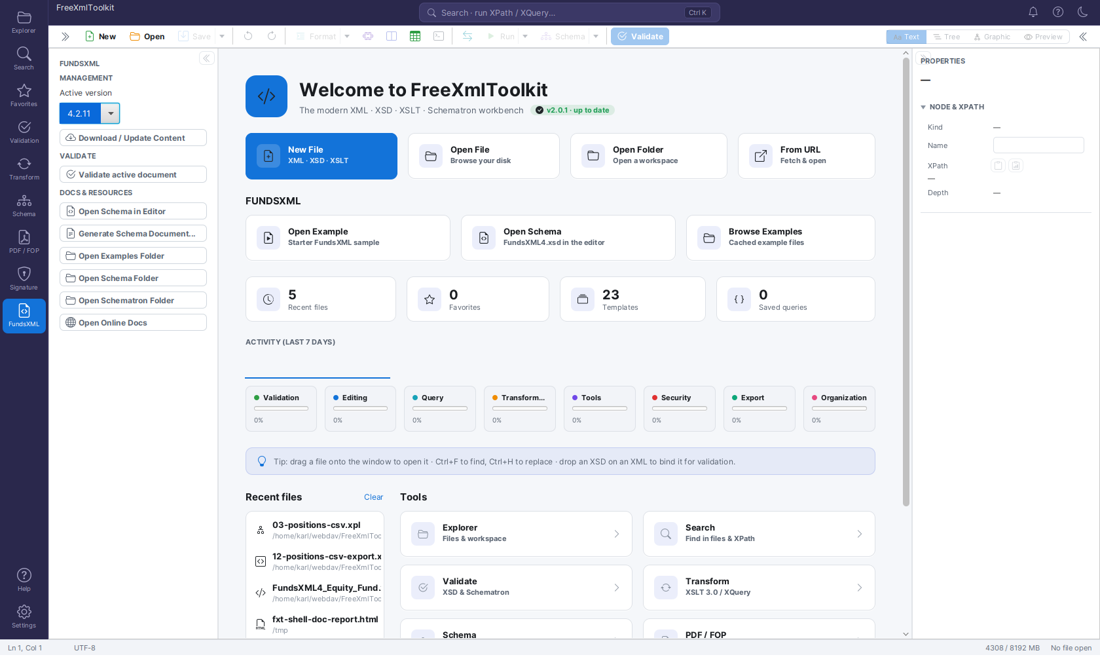Switch to Text view tab

(x=906, y=37)
